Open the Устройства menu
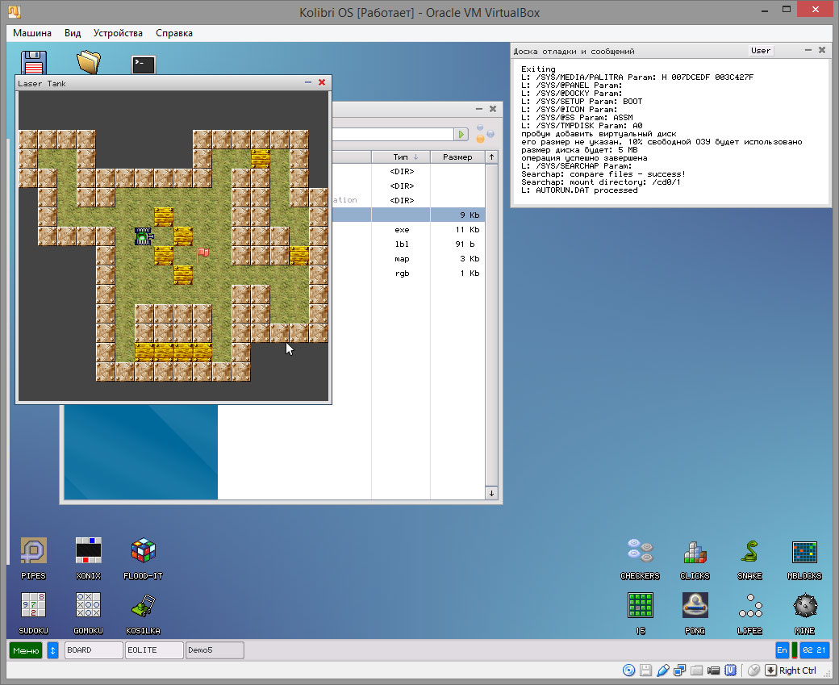The width and height of the screenshot is (839, 685). tap(118, 33)
